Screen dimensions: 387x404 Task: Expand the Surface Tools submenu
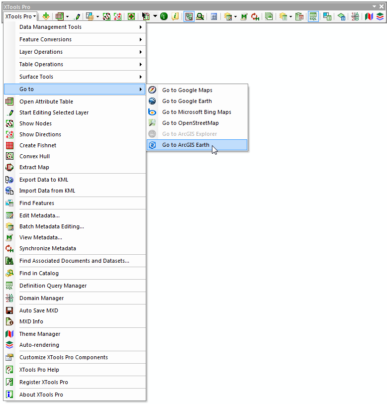click(75, 77)
